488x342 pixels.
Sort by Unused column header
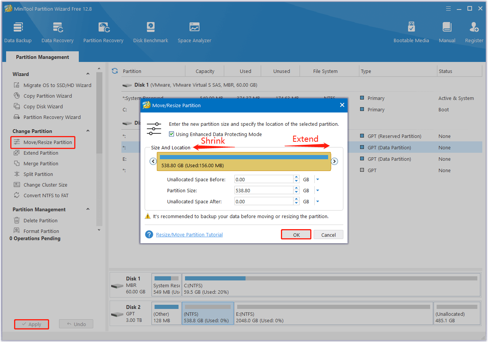click(281, 71)
